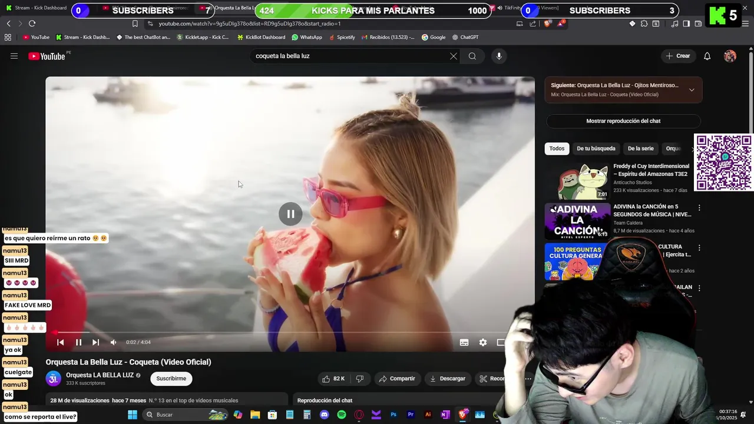Open OneNote from the taskbar
Viewport: 754px width, 424px height.
click(445, 415)
